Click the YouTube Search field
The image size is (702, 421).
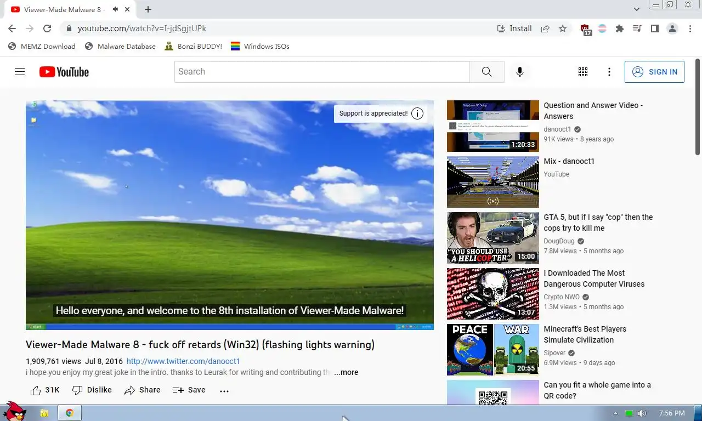tap(322, 72)
